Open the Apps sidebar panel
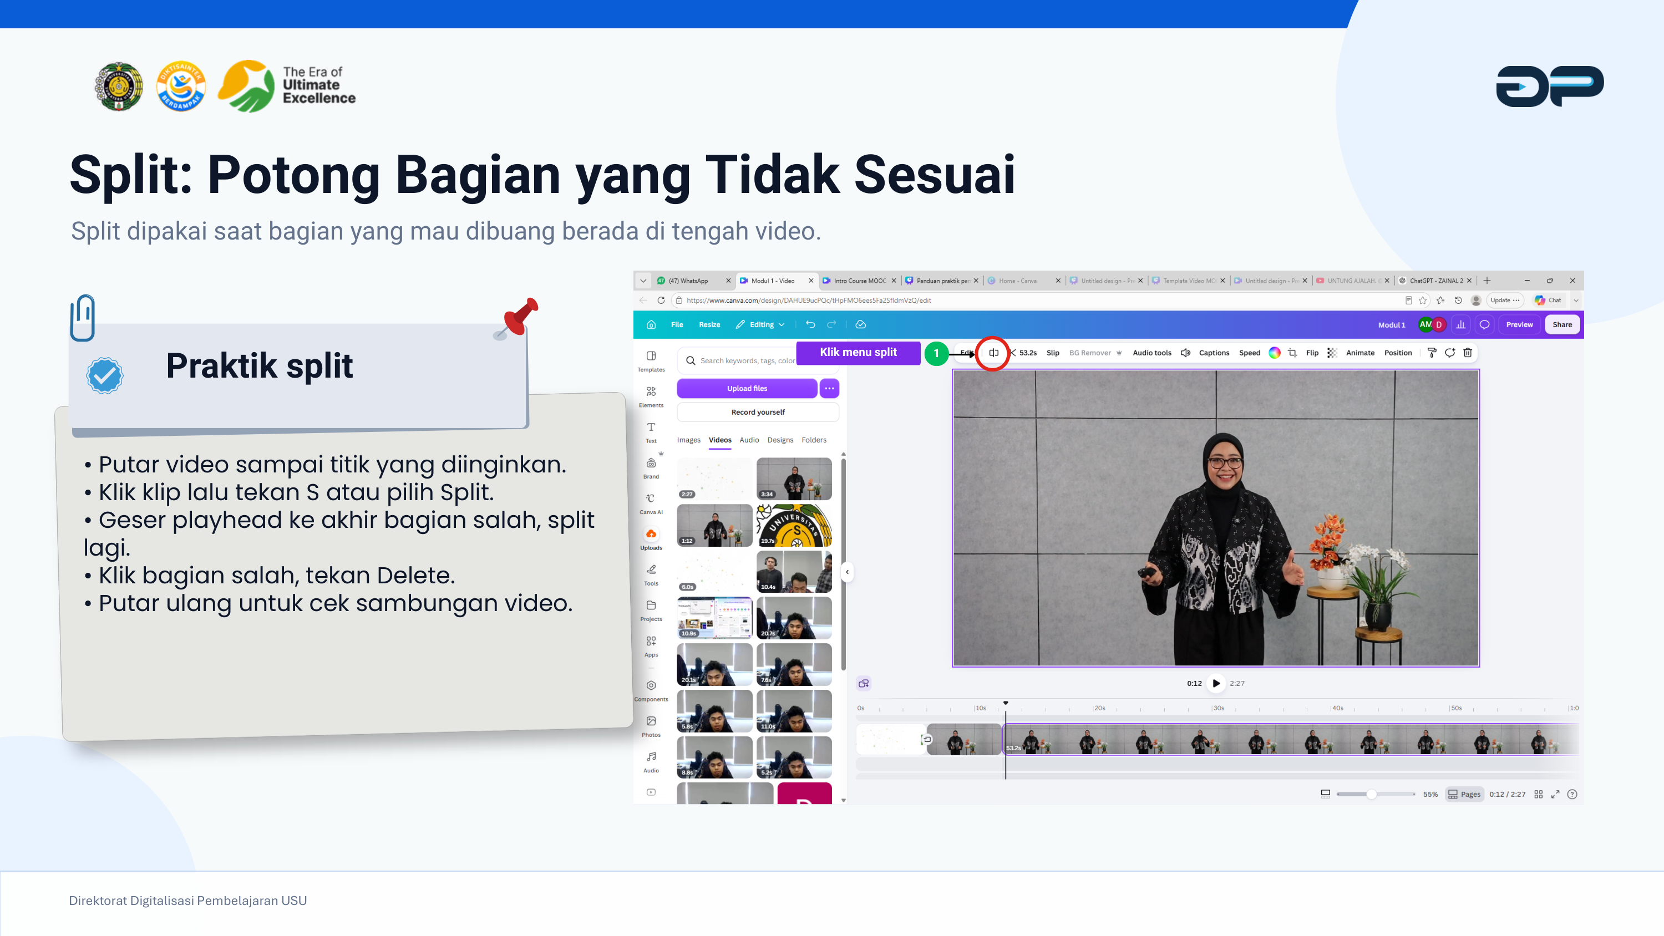The width and height of the screenshot is (1664, 936). point(651,645)
